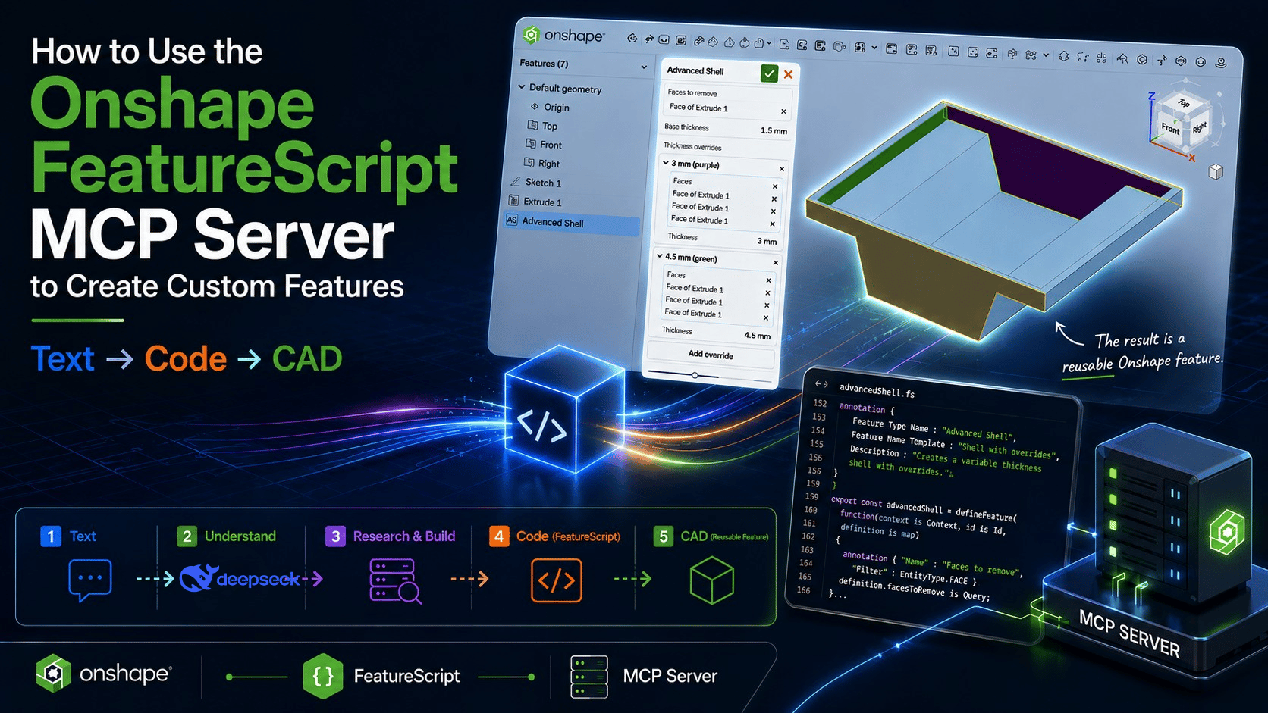Click the MCP Server rack icon at bottom
The image size is (1268, 713).
(589, 677)
